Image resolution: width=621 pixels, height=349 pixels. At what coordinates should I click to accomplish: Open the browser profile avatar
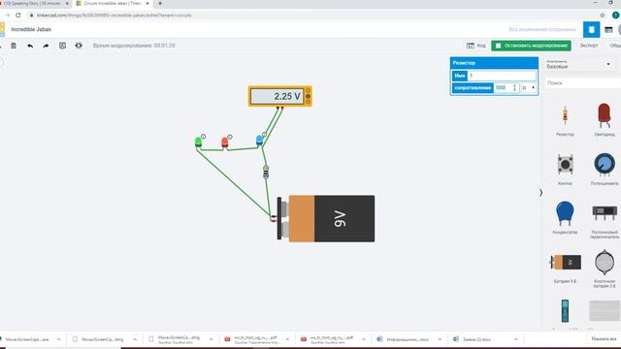pyautogui.click(x=615, y=16)
